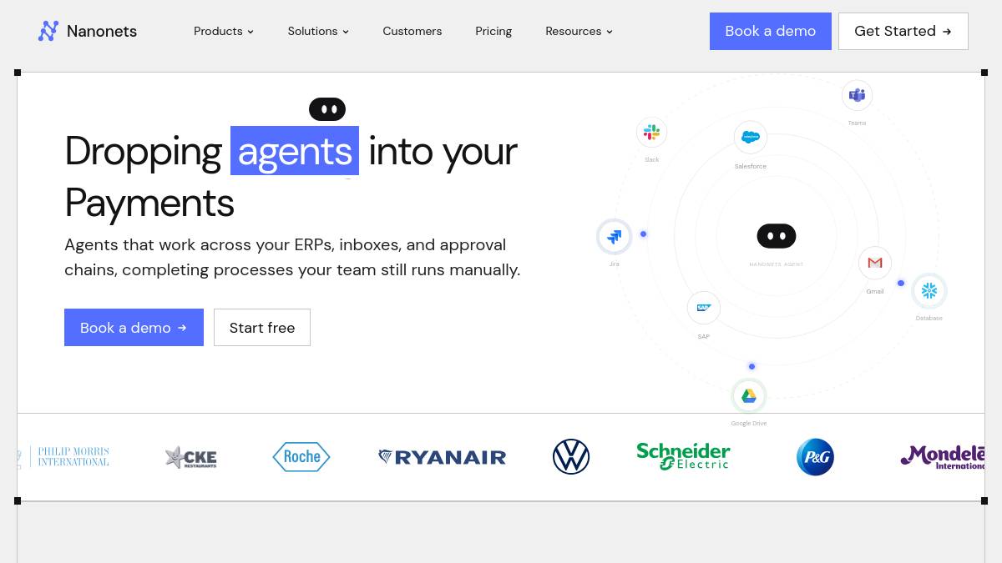Click Book a demo below the headline
The width and height of the screenshot is (1002, 563).
coord(134,328)
